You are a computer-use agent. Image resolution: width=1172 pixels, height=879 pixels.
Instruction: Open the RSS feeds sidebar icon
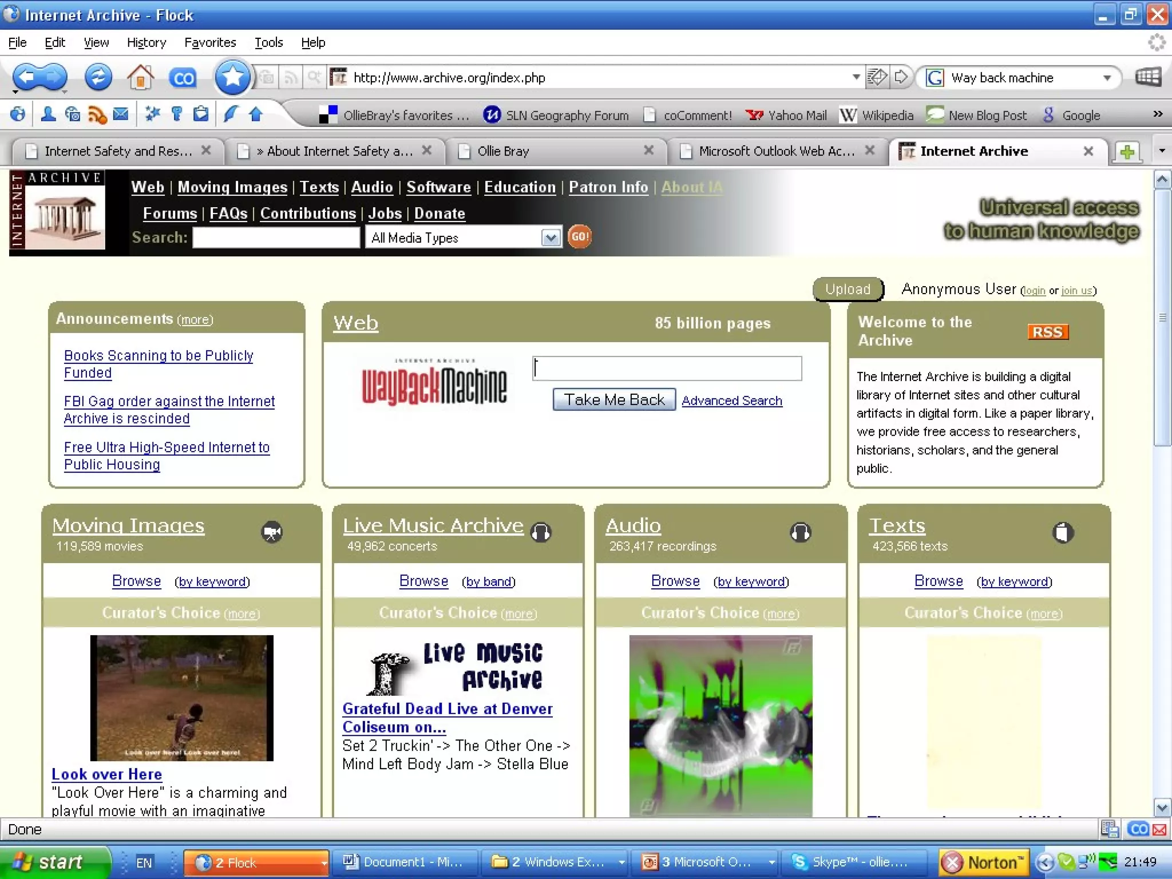click(97, 115)
